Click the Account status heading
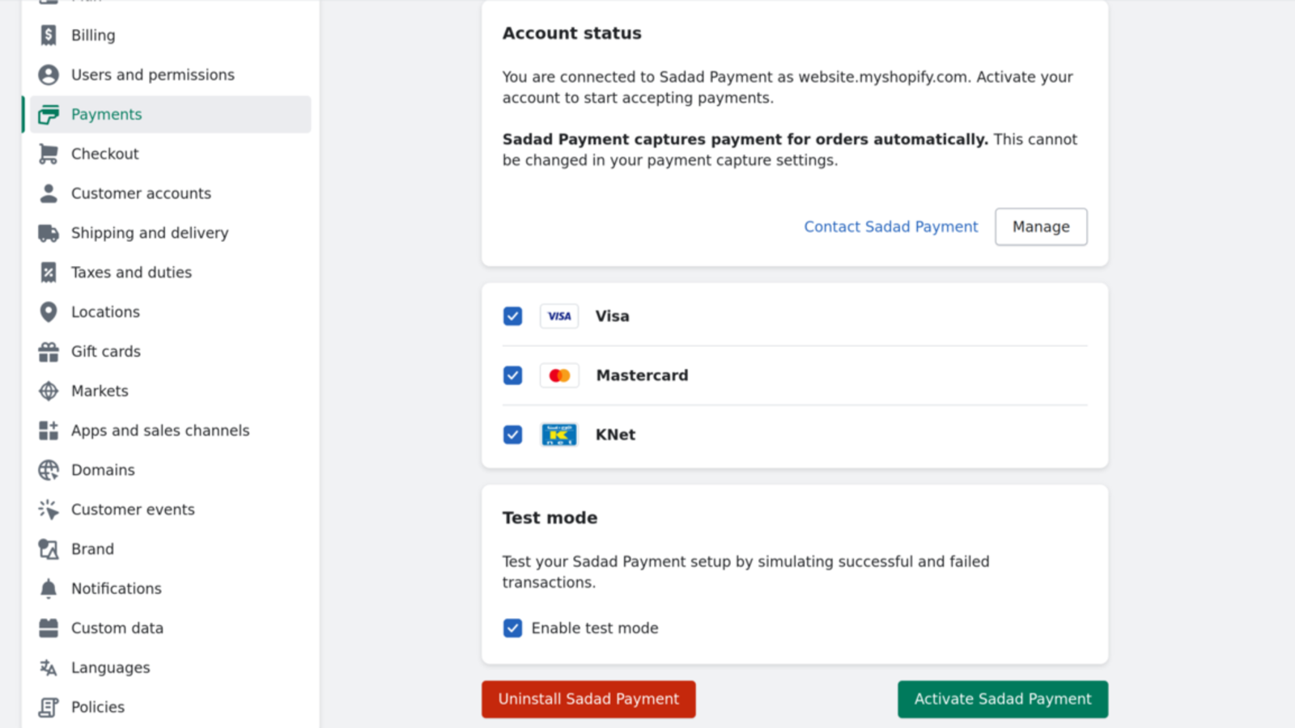 (x=571, y=33)
